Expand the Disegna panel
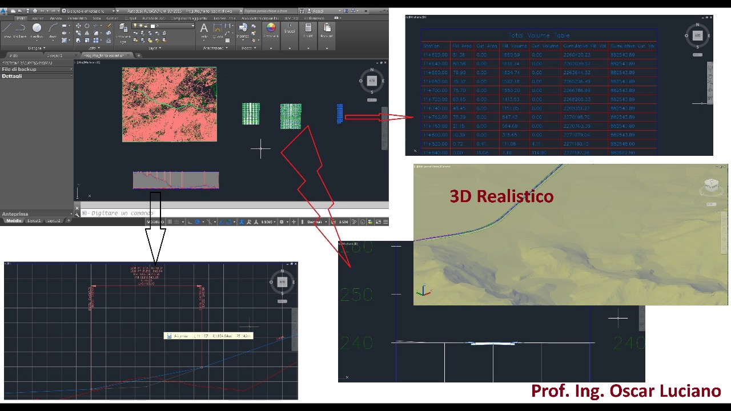This screenshot has height=411, width=731. coord(37,48)
